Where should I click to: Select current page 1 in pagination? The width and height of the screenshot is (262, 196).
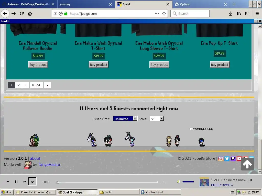click(x=12, y=85)
